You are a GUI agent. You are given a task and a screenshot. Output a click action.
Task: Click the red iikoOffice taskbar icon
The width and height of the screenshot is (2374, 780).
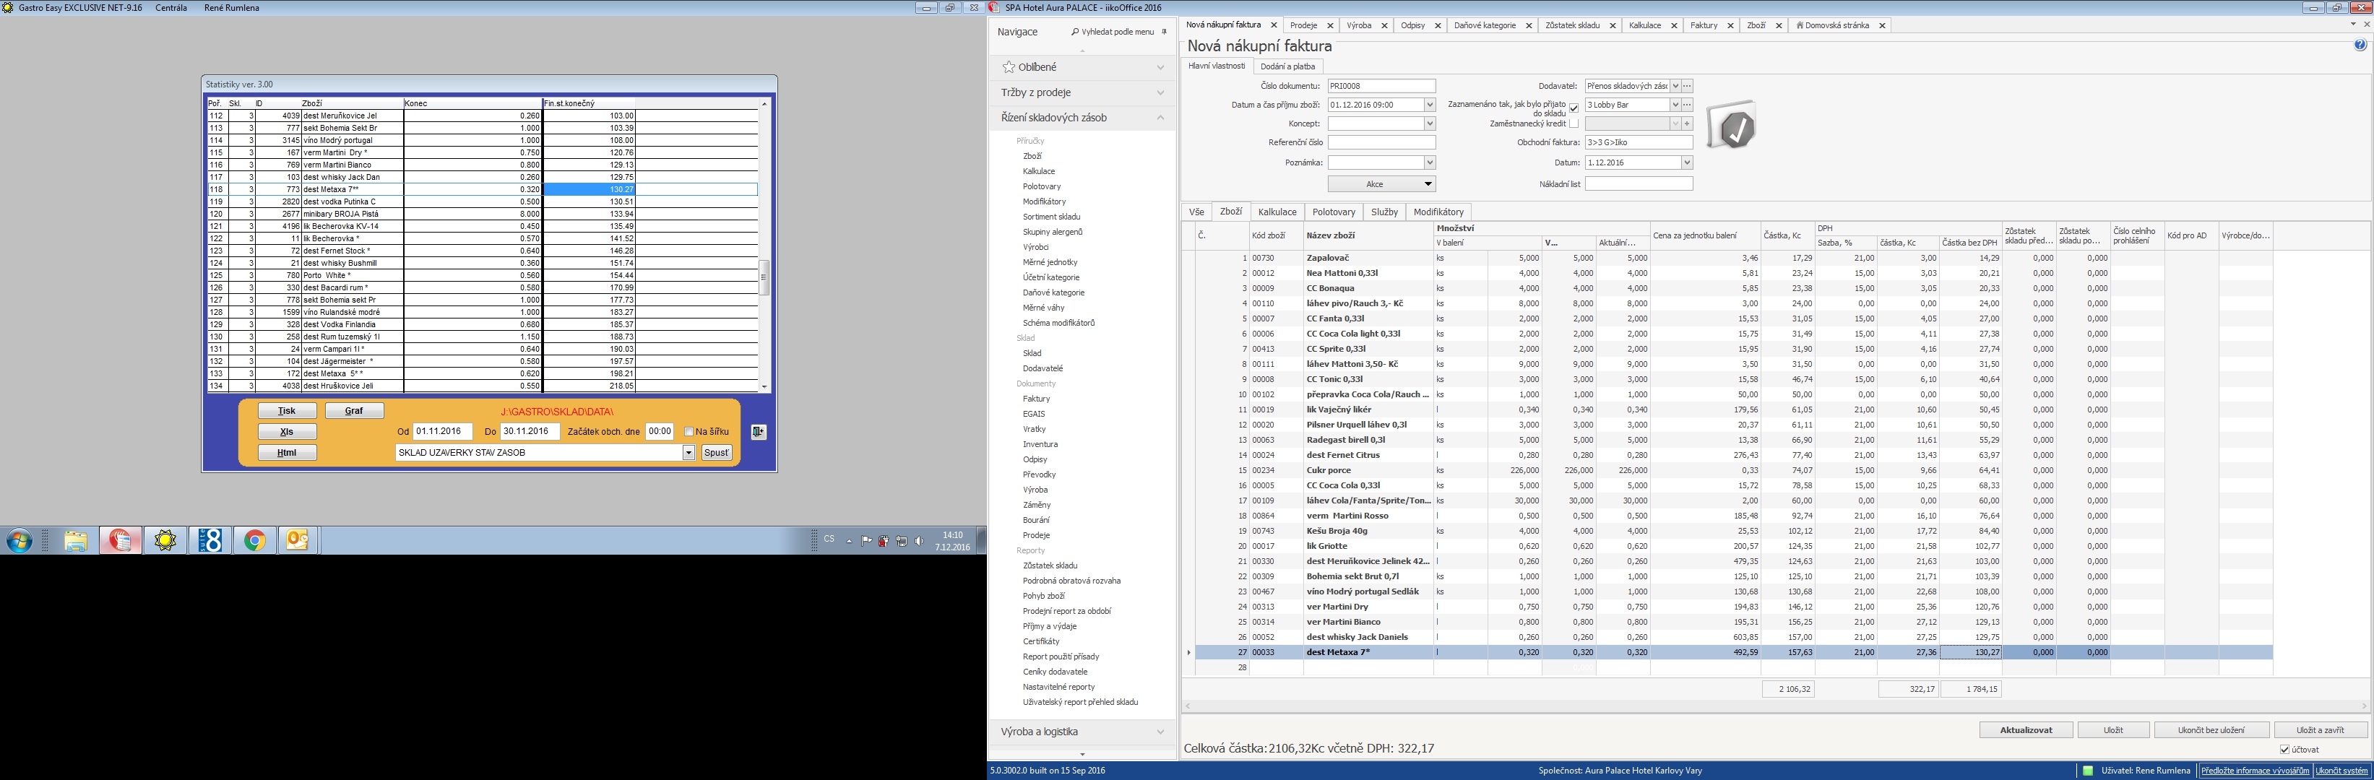(x=121, y=540)
